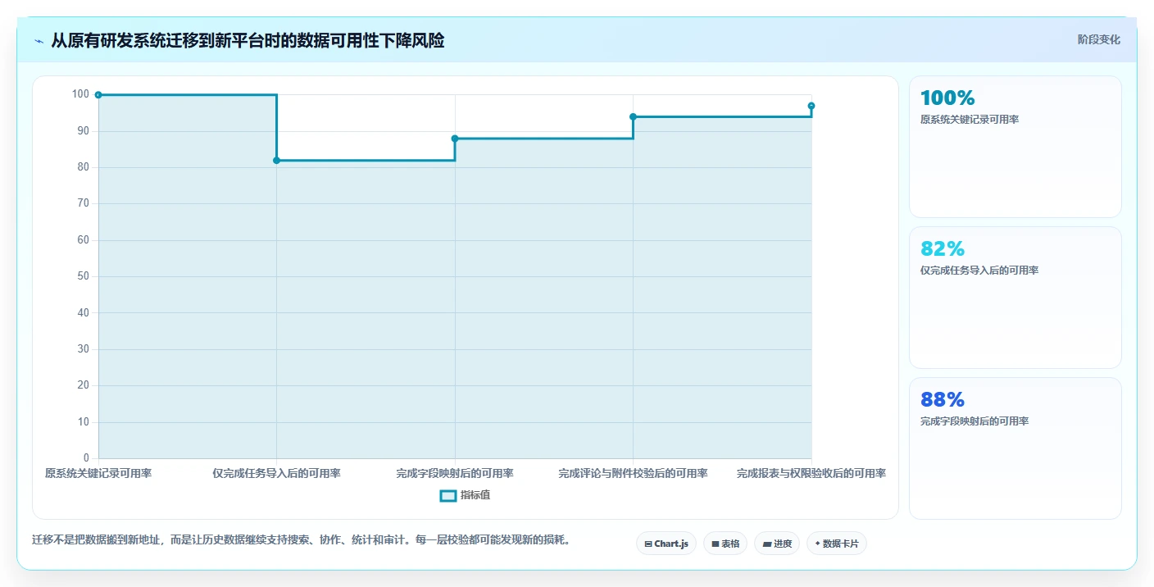Click the card label 仅完成任务导入后的可用率
Viewport: 1154px width, 587px height.
pyautogui.click(x=979, y=271)
